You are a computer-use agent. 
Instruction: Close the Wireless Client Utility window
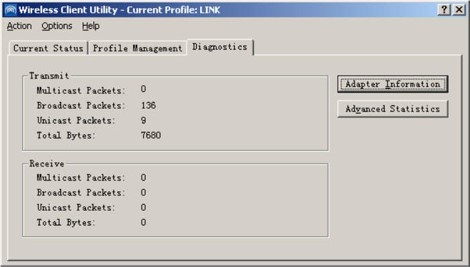[459, 10]
